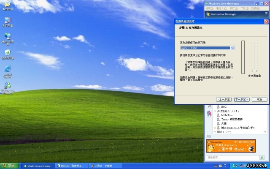Click the 上一步 (Back) button
The image size is (270, 169).
point(224,100)
